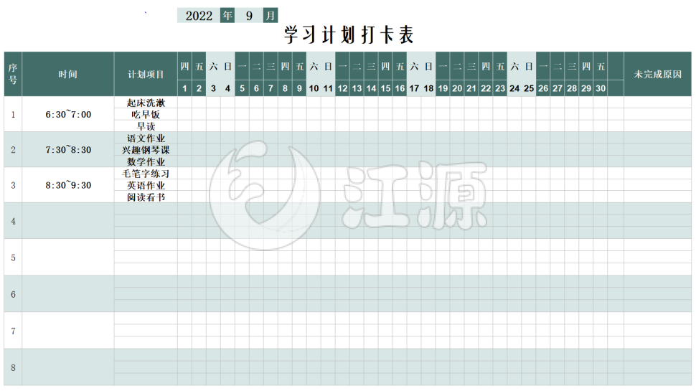Click the sequence number 8 cell

coord(13,367)
